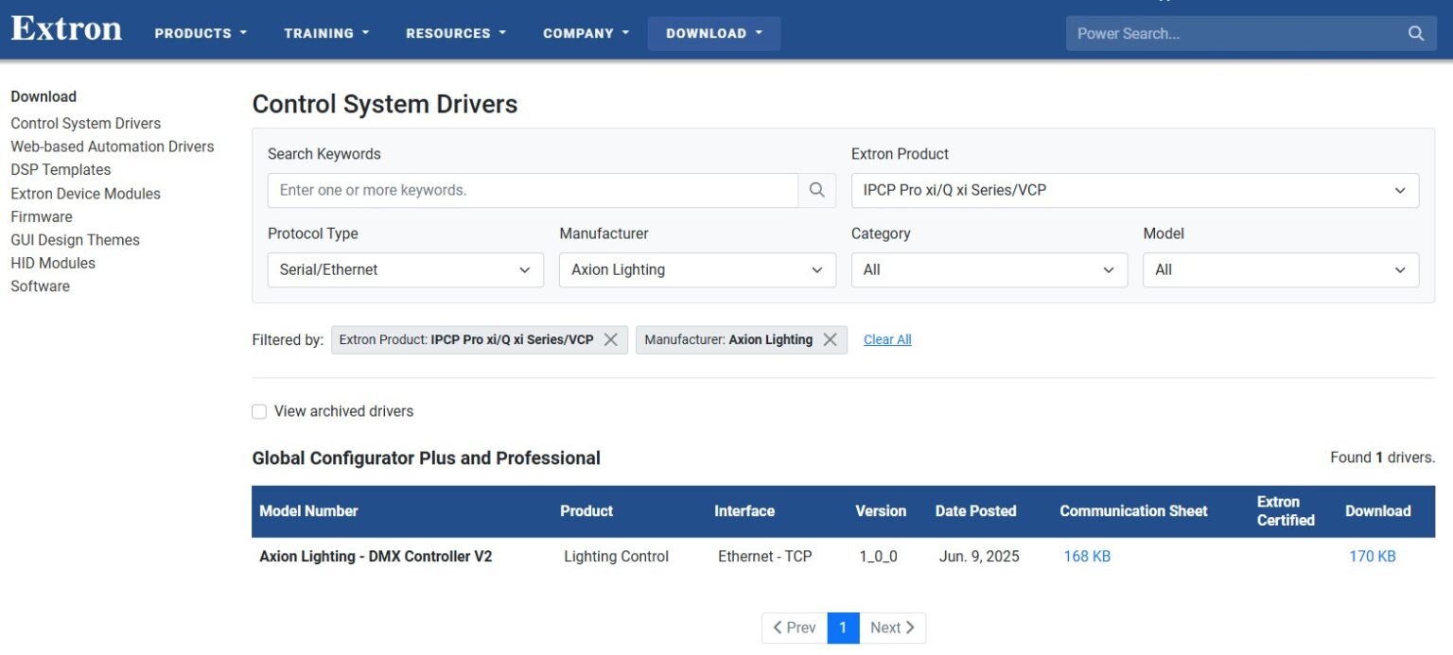Click the Search Keywords magnifier button
The image size is (1453, 655).
(816, 190)
